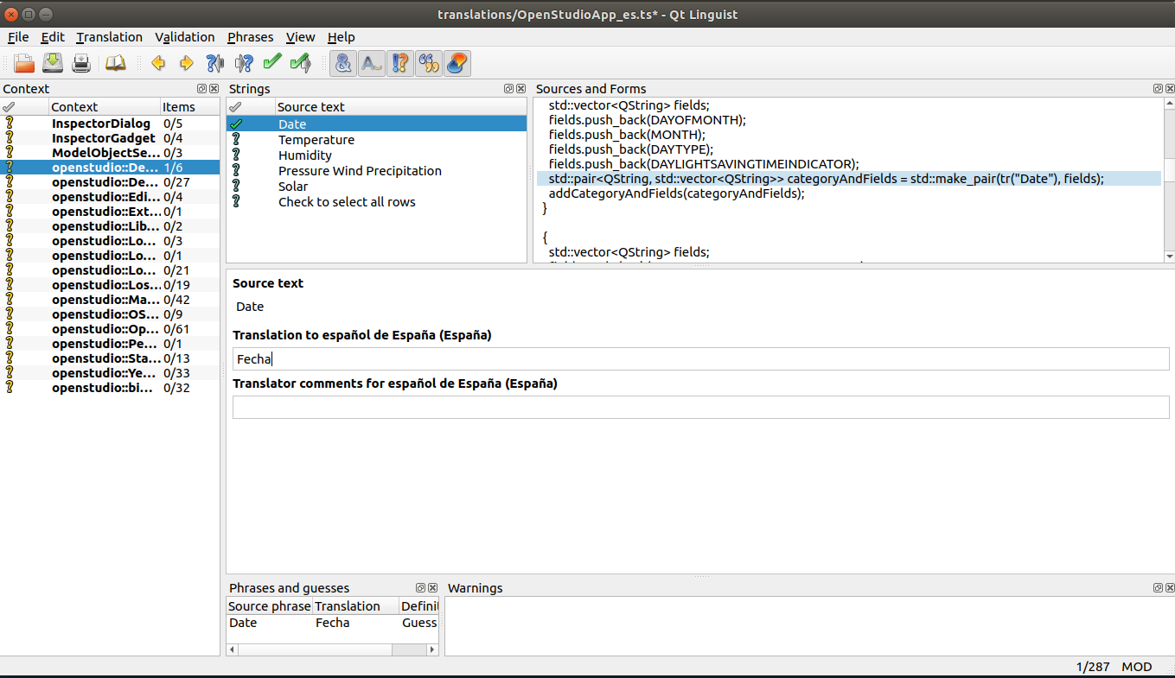Float the Strings panel
The width and height of the screenshot is (1175, 678).
coord(509,89)
